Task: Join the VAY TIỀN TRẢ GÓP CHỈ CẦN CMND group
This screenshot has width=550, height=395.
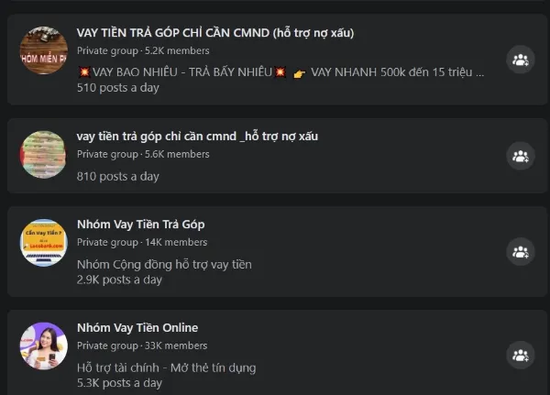Action: (520, 60)
